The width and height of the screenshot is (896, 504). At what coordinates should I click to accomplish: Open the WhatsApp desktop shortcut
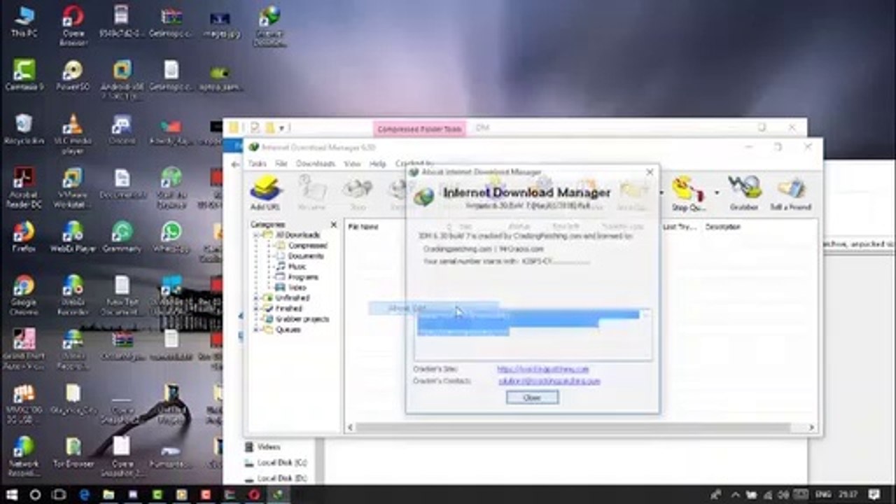171,237
